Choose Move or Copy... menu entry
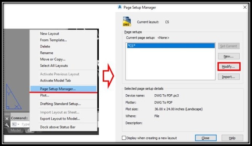 [53, 59]
